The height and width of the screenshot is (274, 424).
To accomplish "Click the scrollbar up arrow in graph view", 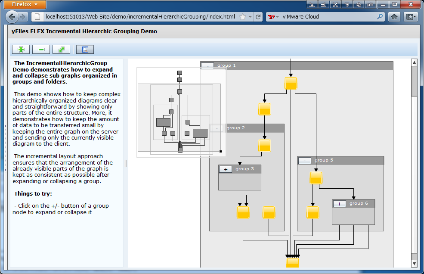I will 414,62.
